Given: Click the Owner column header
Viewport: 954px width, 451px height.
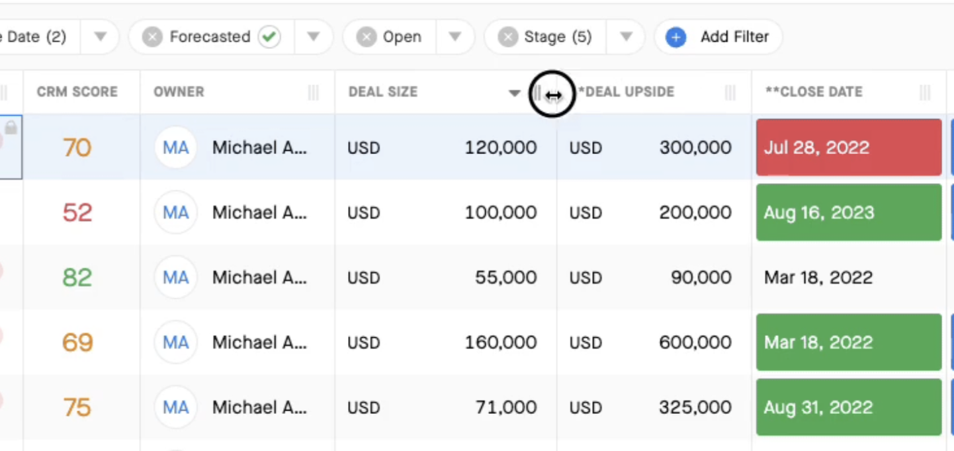Looking at the screenshot, I should pyautogui.click(x=179, y=92).
